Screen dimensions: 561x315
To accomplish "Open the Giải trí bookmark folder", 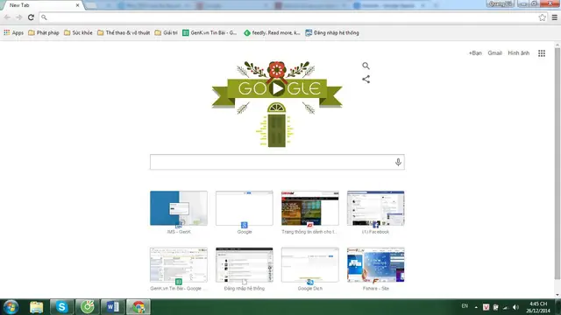I will pyautogui.click(x=166, y=33).
